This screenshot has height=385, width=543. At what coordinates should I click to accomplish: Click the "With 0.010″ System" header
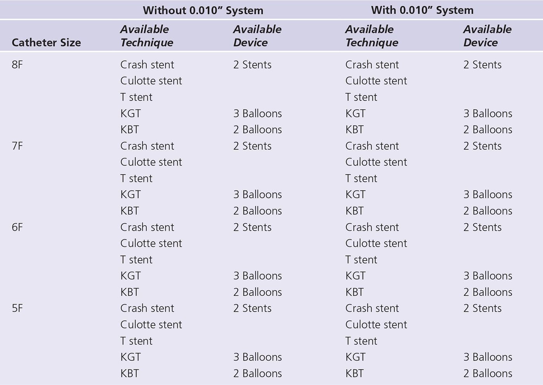pyautogui.click(x=422, y=10)
